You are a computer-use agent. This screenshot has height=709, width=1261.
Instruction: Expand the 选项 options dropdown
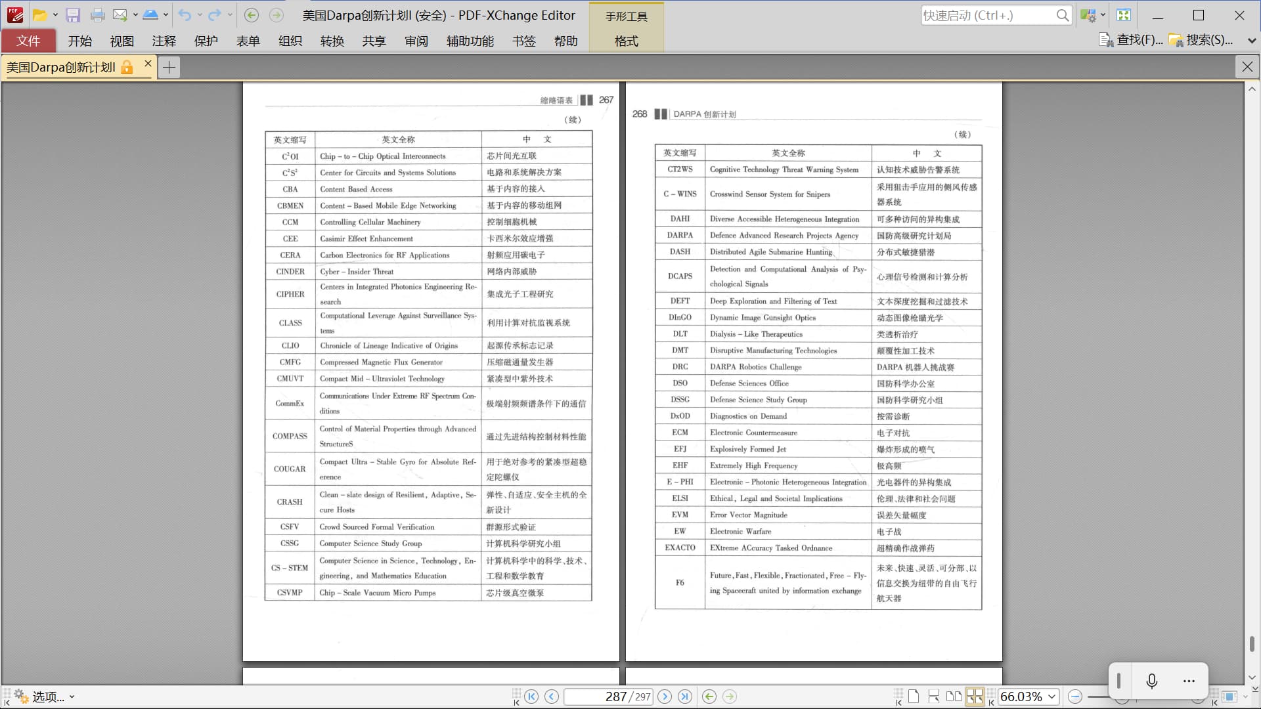coord(72,697)
